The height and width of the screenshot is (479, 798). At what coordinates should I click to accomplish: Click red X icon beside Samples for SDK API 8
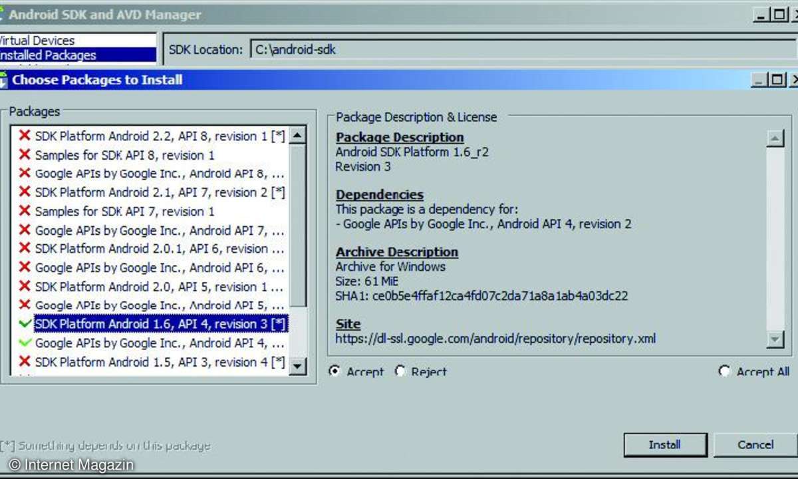[25, 154]
